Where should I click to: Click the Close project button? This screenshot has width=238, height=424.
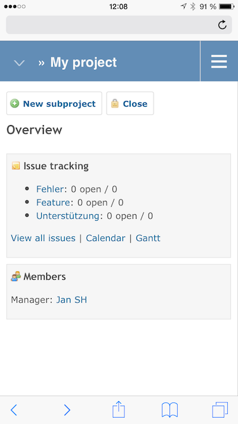click(x=130, y=104)
